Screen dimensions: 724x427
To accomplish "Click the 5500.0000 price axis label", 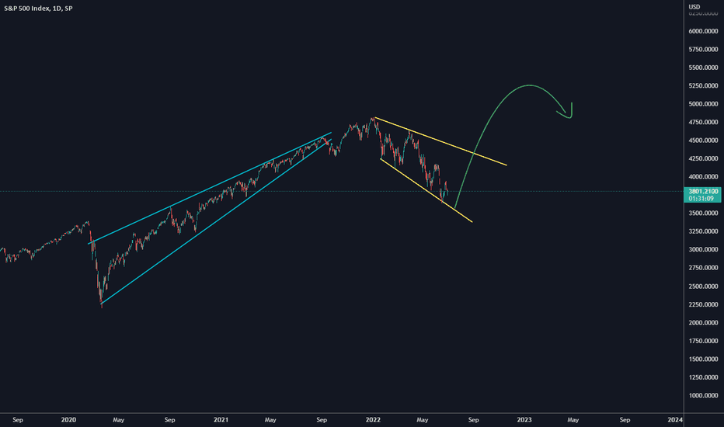I will tap(703, 68).
